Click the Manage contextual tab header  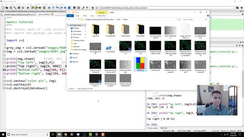pyautogui.click(x=102, y=13)
